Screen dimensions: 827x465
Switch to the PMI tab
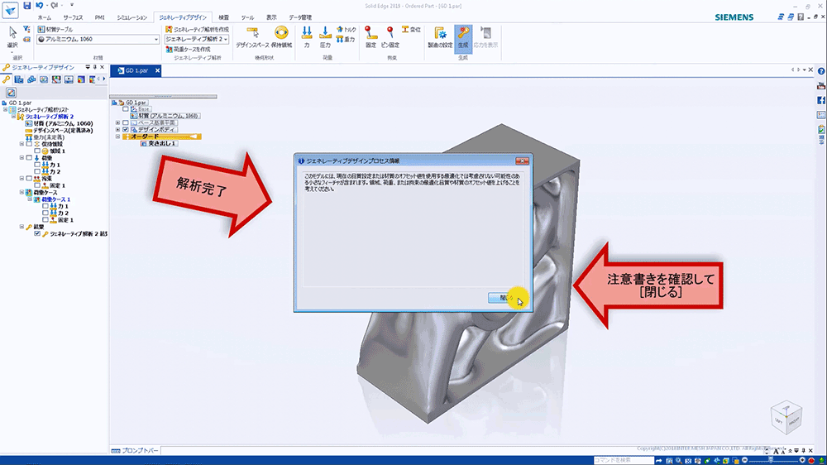point(100,17)
